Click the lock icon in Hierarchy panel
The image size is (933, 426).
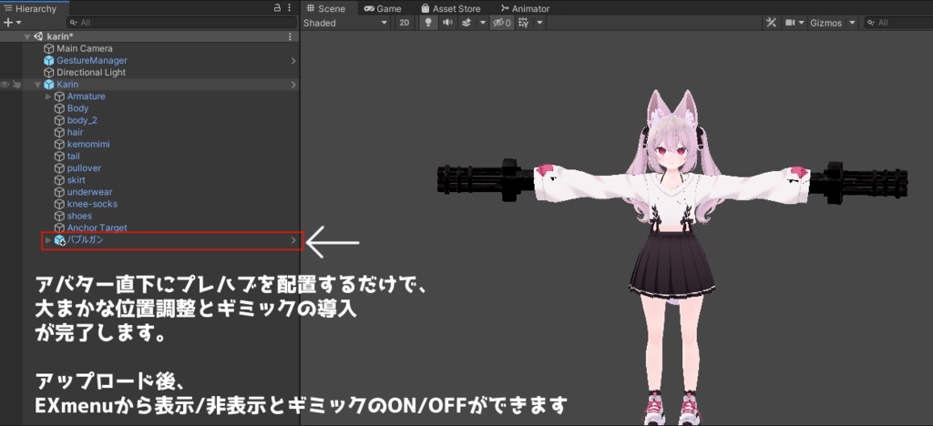[277, 7]
